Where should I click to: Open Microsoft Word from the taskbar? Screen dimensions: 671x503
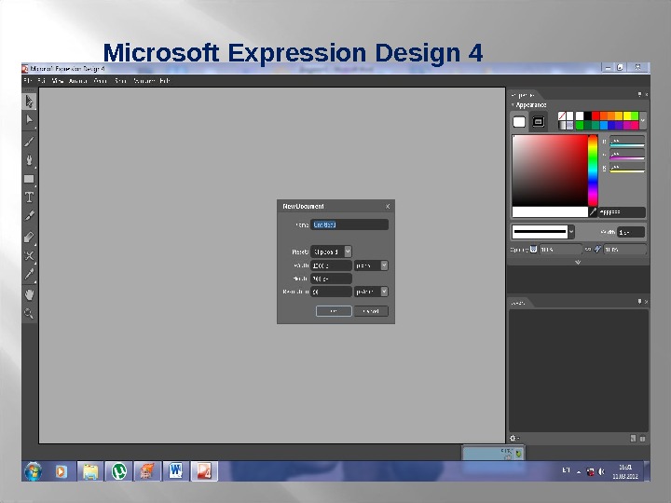(175, 471)
